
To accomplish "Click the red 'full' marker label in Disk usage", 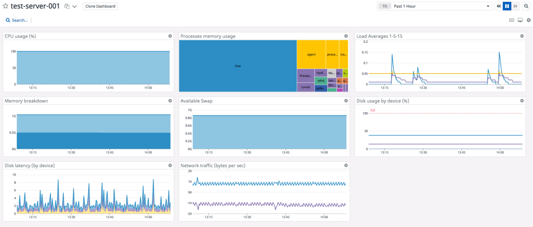I will [373, 110].
